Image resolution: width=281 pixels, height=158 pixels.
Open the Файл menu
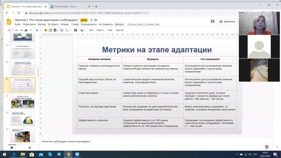(x=18, y=25)
